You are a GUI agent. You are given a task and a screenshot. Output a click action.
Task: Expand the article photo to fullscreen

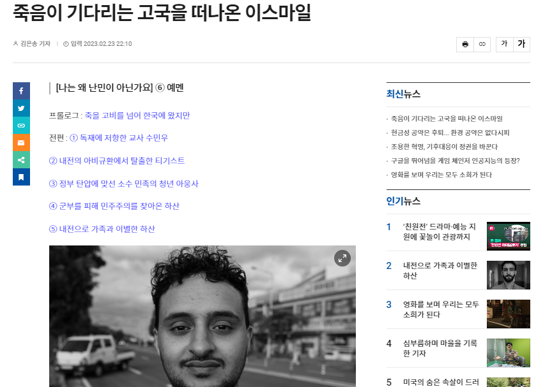click(342, 258)
